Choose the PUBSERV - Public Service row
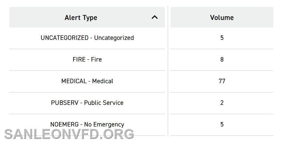Screen dimensions: 291x142 tap(87, 103)
